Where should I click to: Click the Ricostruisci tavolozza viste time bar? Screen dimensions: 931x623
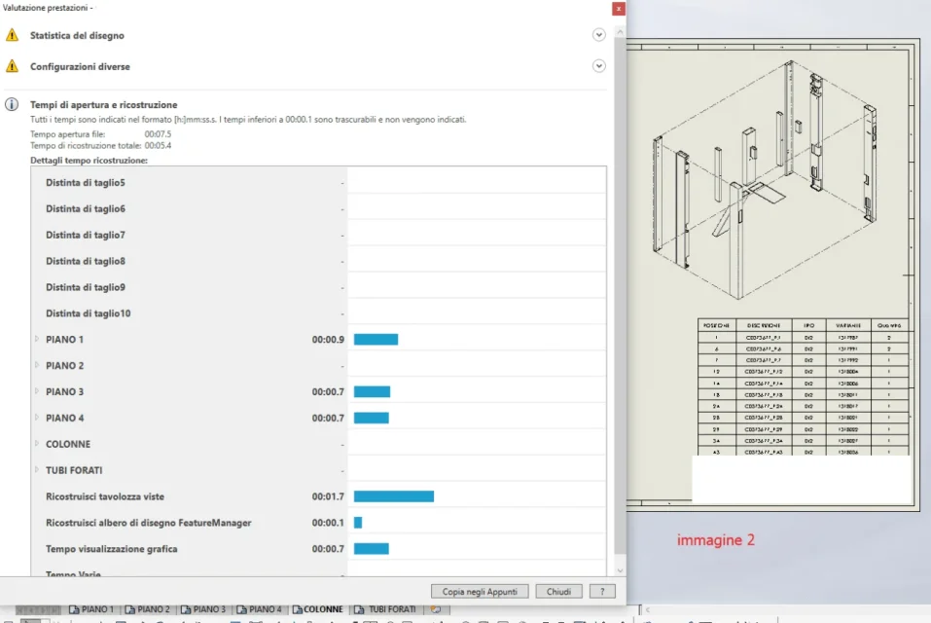pyautogui.click(x=394, y=495)
